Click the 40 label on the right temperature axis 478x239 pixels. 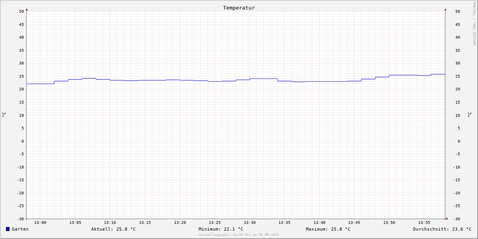(458, 37)
